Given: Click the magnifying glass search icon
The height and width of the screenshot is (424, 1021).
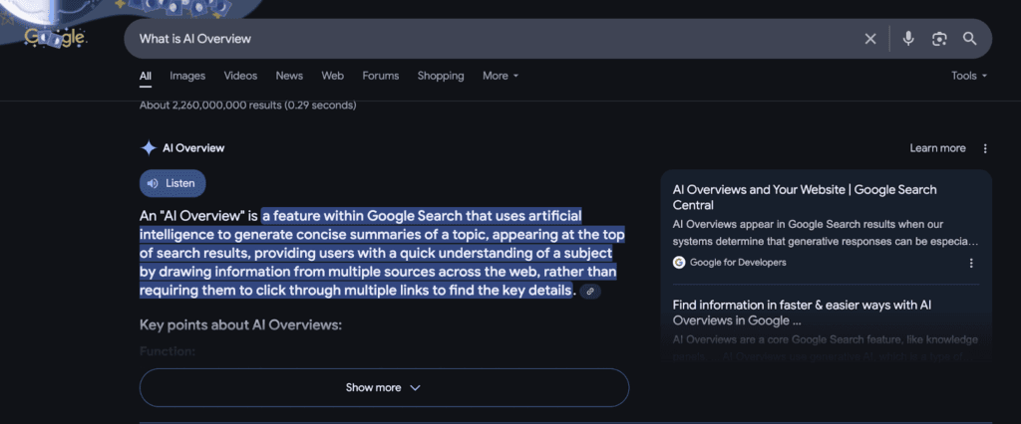Looking at the screenshot, I should (x=969, y=39).
